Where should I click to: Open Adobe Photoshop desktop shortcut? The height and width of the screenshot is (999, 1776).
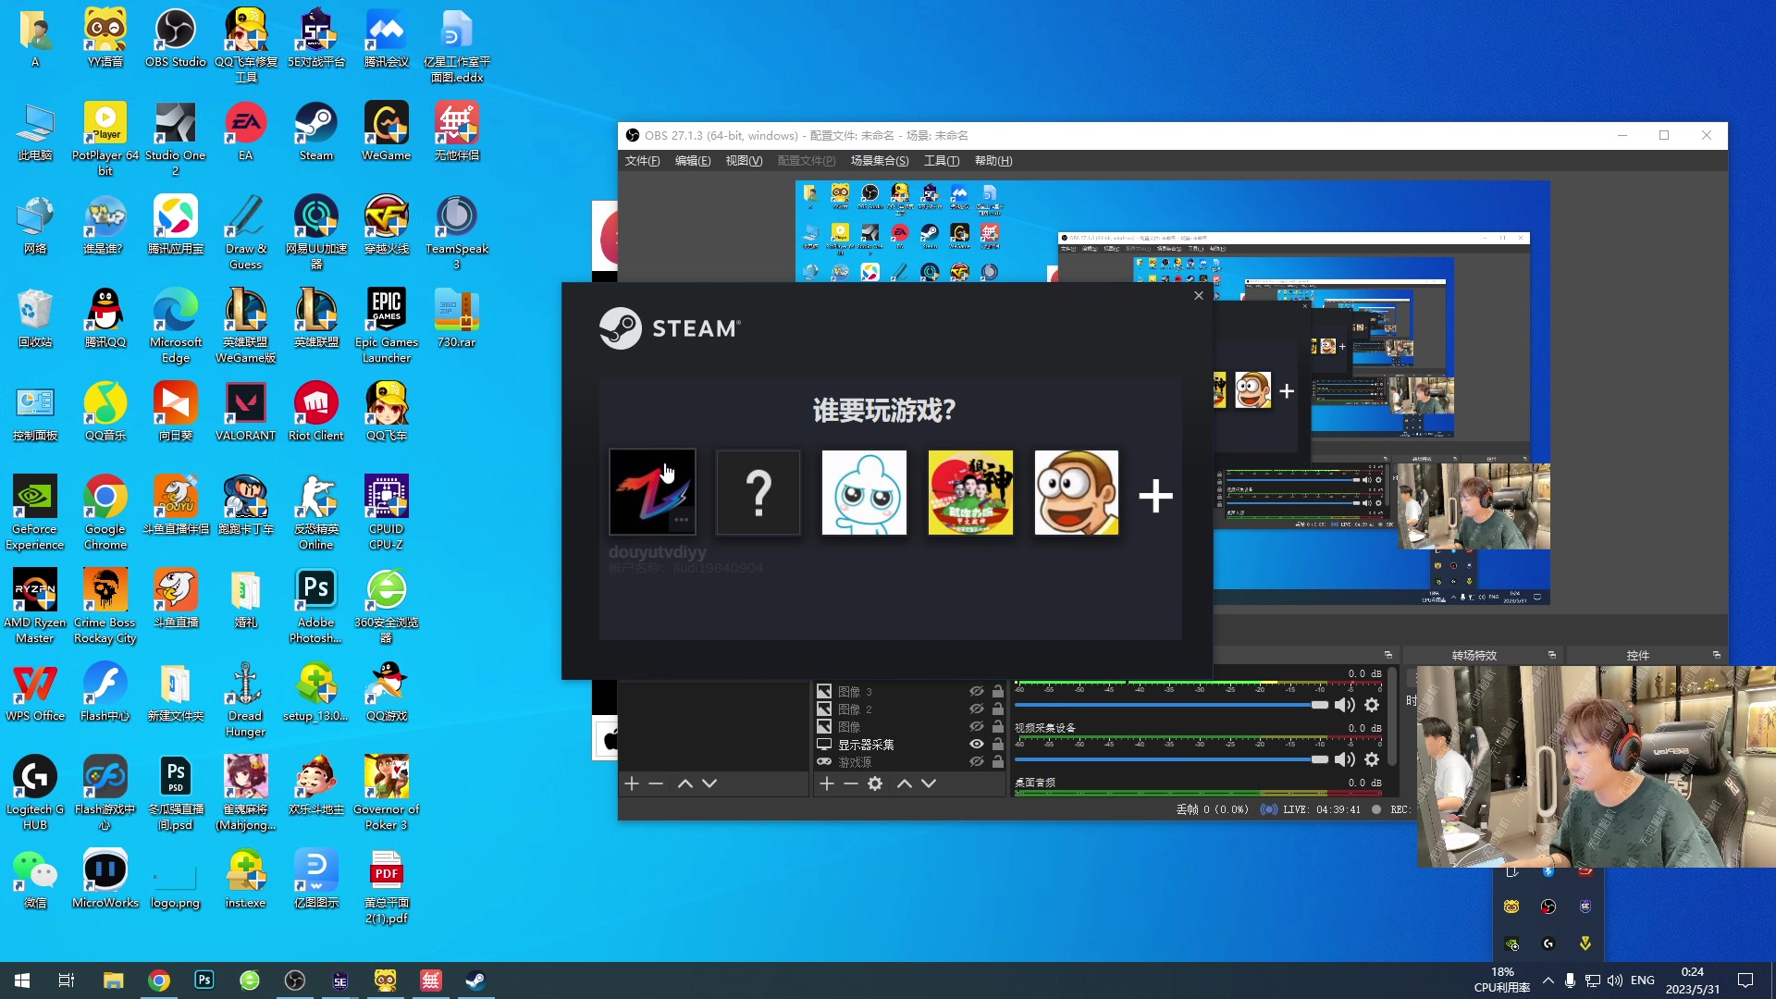[316, 606]
